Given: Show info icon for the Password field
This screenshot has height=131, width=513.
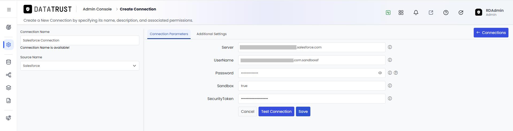Looking at the screenshot, I should tap(390, 73).
